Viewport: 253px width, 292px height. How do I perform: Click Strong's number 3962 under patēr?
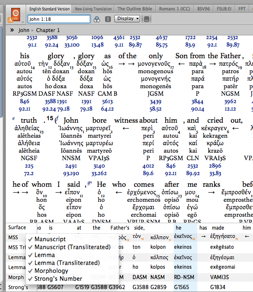[x=230, y=101]
